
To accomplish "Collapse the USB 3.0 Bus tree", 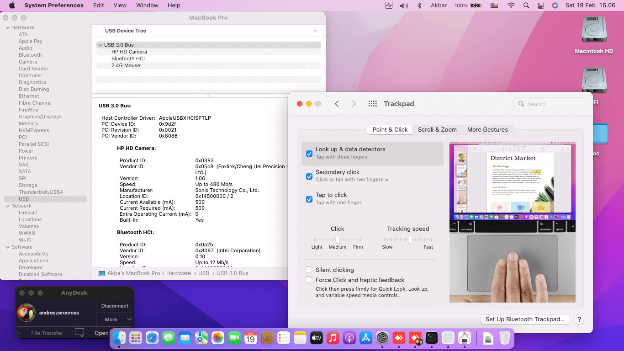I will [x=100, y=45].
